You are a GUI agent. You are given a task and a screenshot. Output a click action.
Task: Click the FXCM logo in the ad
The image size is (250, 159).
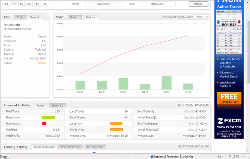click(229, 121)
